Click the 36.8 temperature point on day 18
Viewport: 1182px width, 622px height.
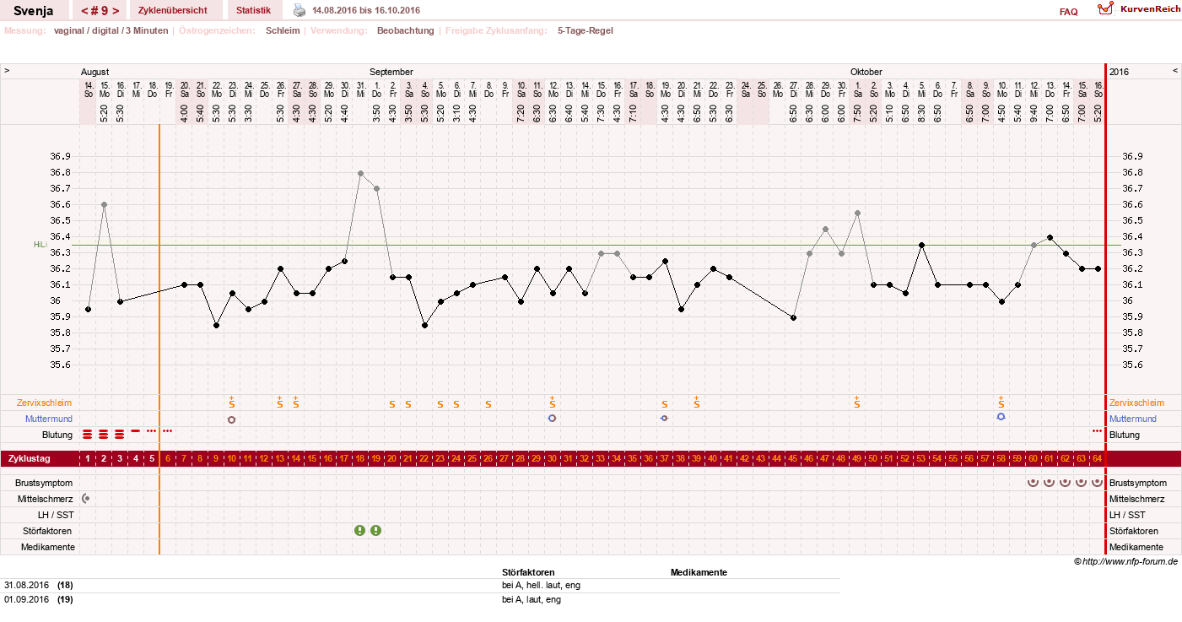(x=360, y=173)
